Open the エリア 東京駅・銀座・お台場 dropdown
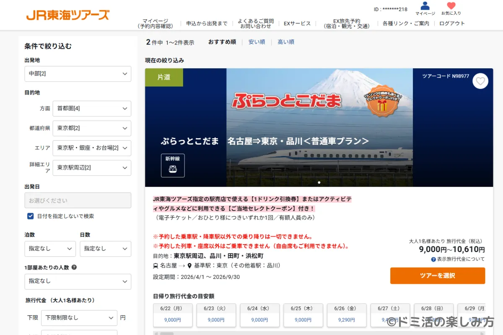 coord(92,148)
